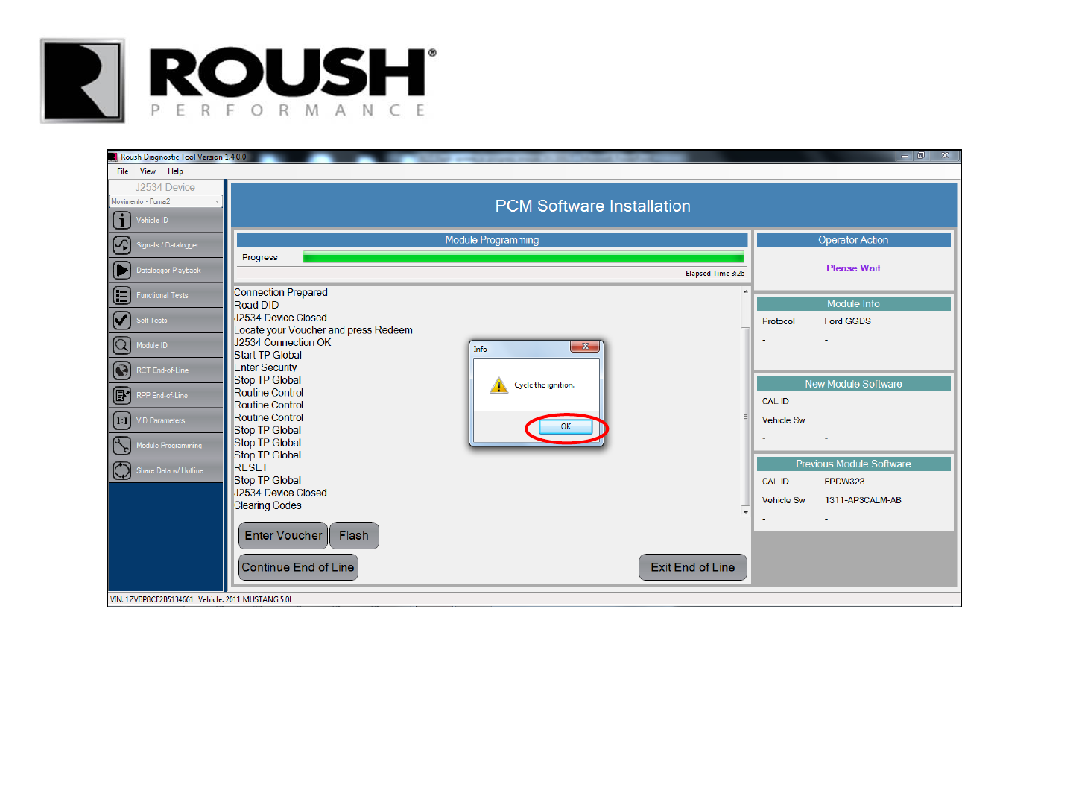1073x805 pixels.
Task: Click the Ford GGDS protocol value
Action: (847, 321)
